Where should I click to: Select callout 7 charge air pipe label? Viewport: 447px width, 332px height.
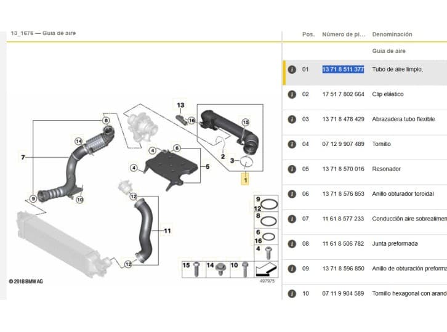(x=23, y=157)
